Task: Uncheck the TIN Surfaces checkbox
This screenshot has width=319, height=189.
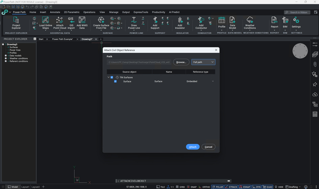Action: [112, 77]
